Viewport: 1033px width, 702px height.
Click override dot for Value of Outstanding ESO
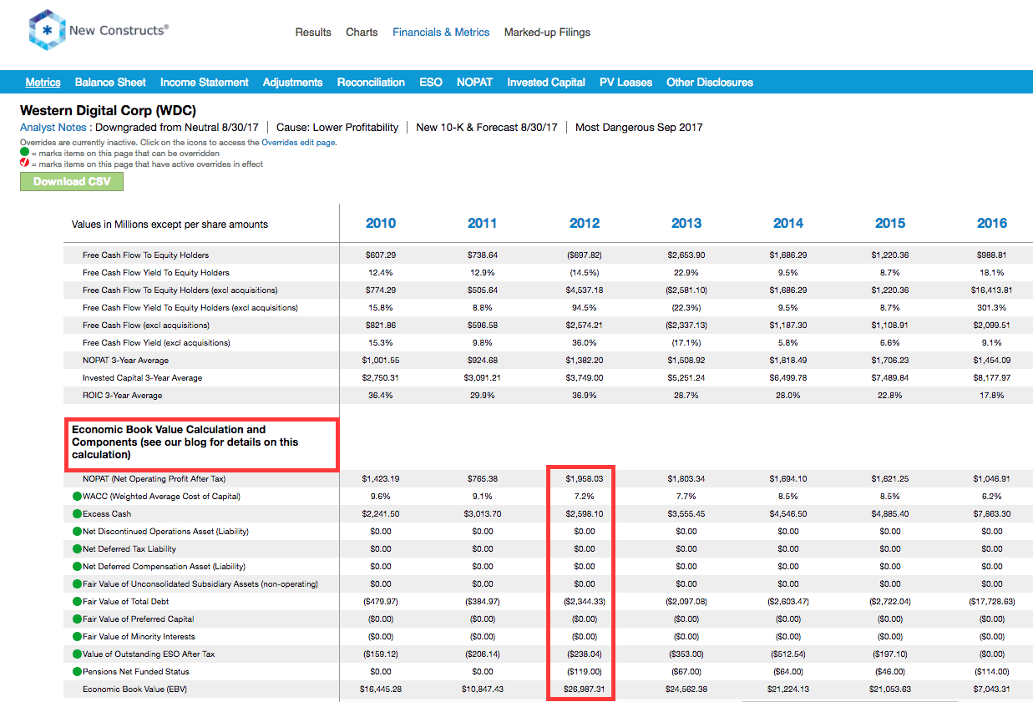77,654
